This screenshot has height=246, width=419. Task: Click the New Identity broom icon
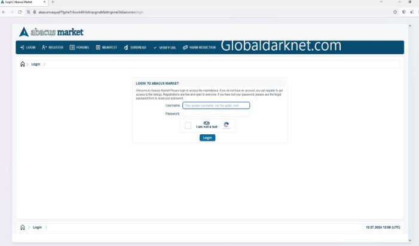point(412,12)
